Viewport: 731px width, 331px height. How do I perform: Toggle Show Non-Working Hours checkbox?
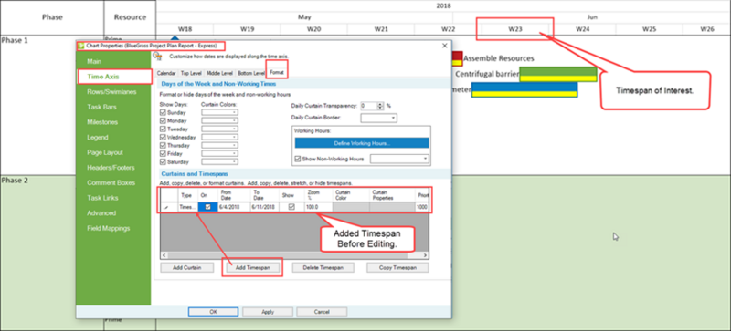pyautogui.click(x=299, y=159)
